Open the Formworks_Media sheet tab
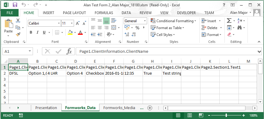Image resolution: width=264 pixels, height=119 pixels. pyautogui.click(x=119, y=108)
